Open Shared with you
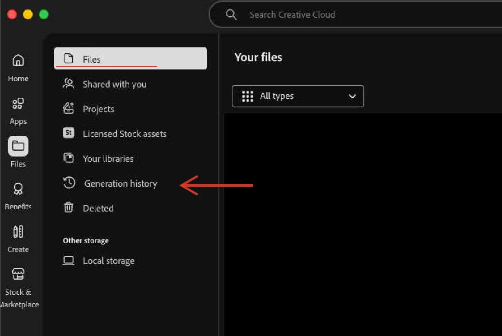Screen dimensions: 502x336 [x=114, y=84]
